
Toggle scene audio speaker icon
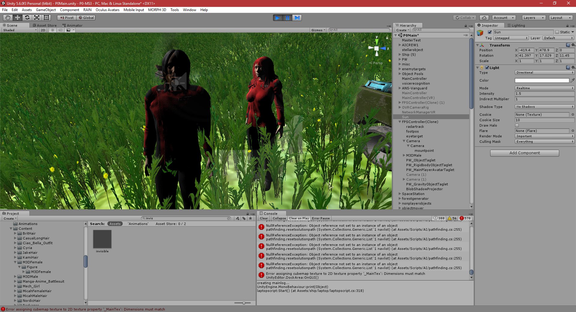[60, 30]
